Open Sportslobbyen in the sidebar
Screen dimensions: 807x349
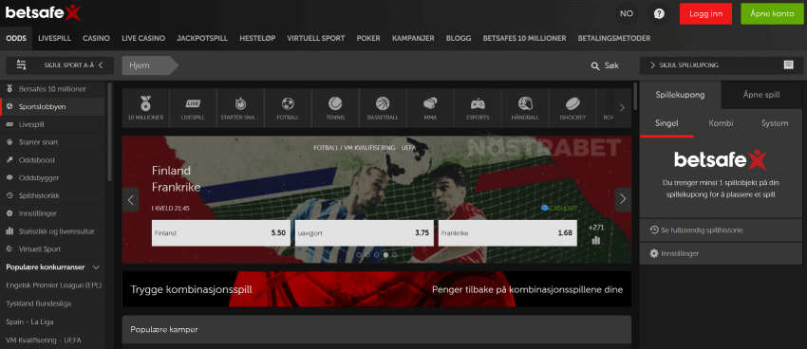tap(52, 107)
